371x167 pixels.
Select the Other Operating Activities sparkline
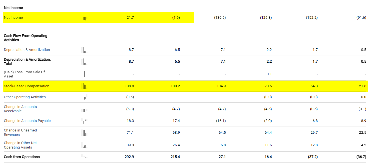click(x=85, y=97)
